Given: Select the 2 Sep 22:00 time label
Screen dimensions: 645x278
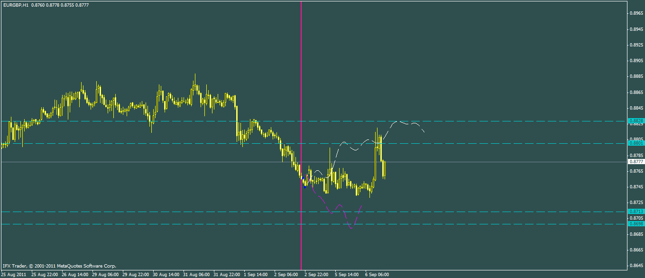Looking at the screenshot, I should pos(317,274).
